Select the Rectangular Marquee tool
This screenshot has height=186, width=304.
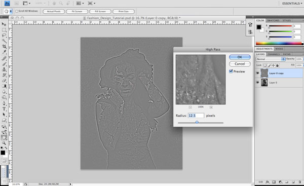point(4,30)
